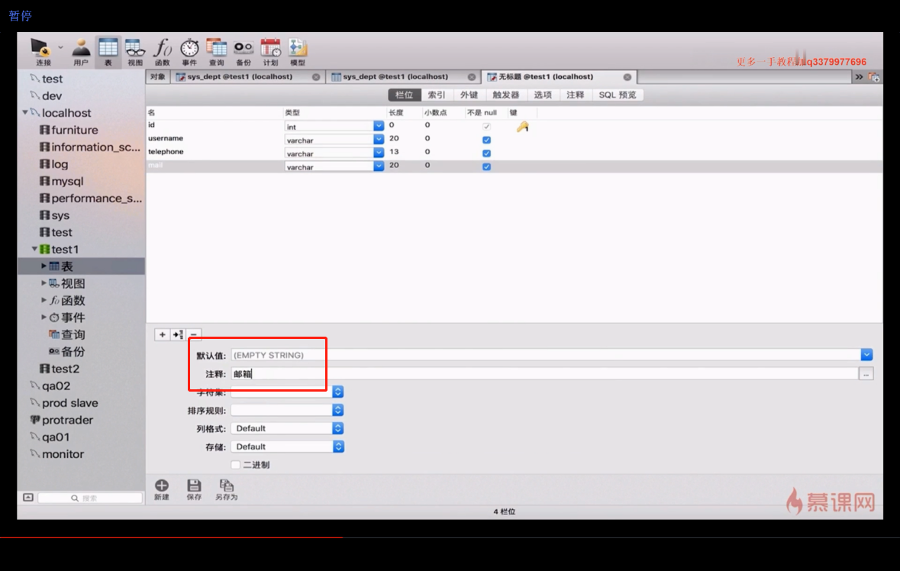Open the 列格式 column format dropdown
The image size is (900, 571).
pos(338,428)
